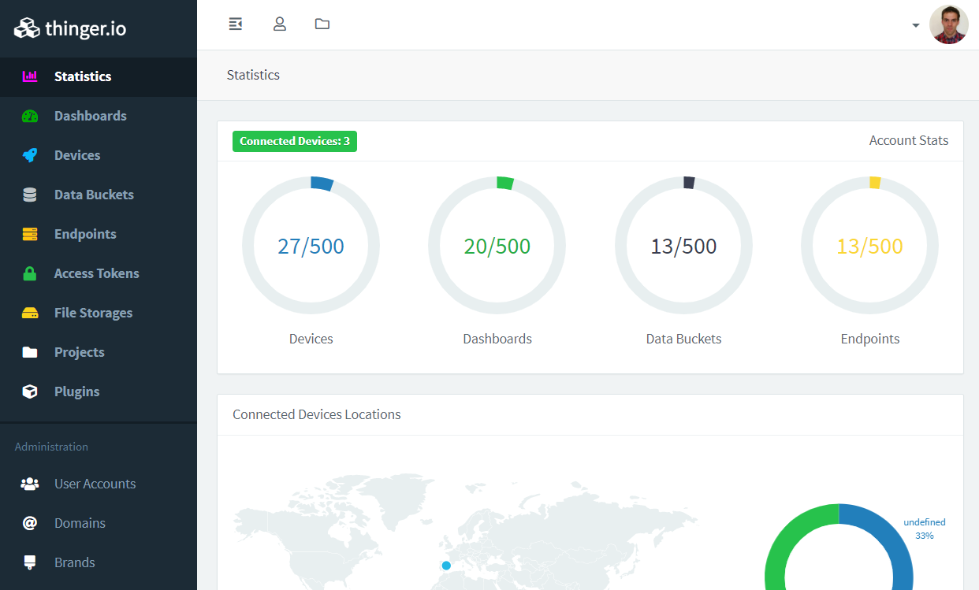Screen dimensions: 979x590
Task: Click the user avatar photo
Action: tap(949, 24)
